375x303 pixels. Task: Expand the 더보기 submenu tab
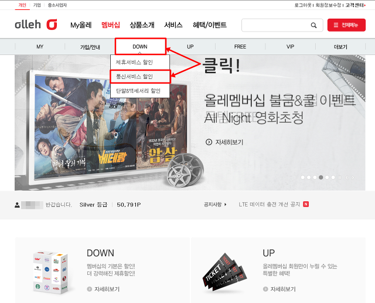point(340,47)
